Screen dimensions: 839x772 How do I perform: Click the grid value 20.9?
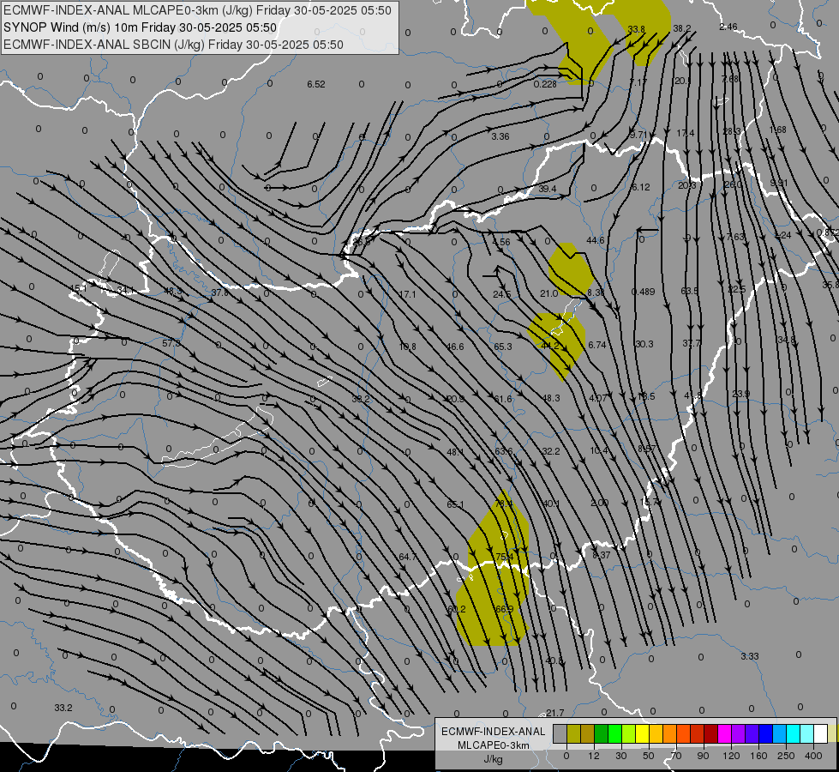[455, 399]
